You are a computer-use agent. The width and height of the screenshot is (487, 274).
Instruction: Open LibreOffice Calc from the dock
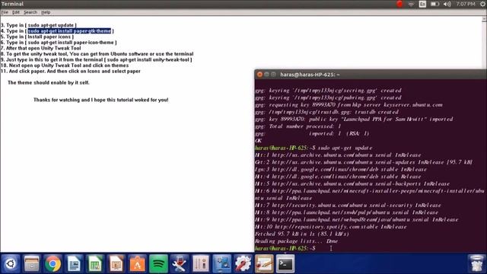point(95,264)
